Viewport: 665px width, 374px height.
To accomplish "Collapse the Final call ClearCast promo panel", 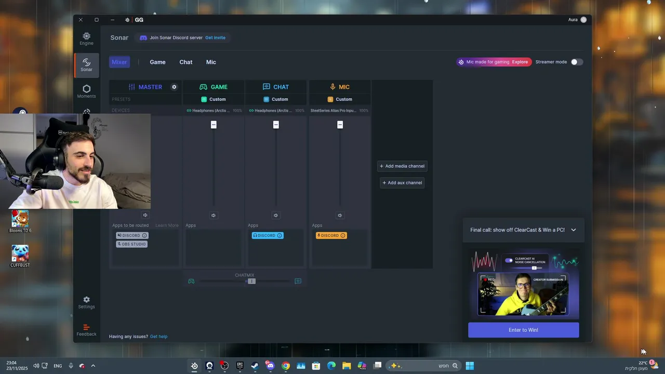I will (574, 230).
